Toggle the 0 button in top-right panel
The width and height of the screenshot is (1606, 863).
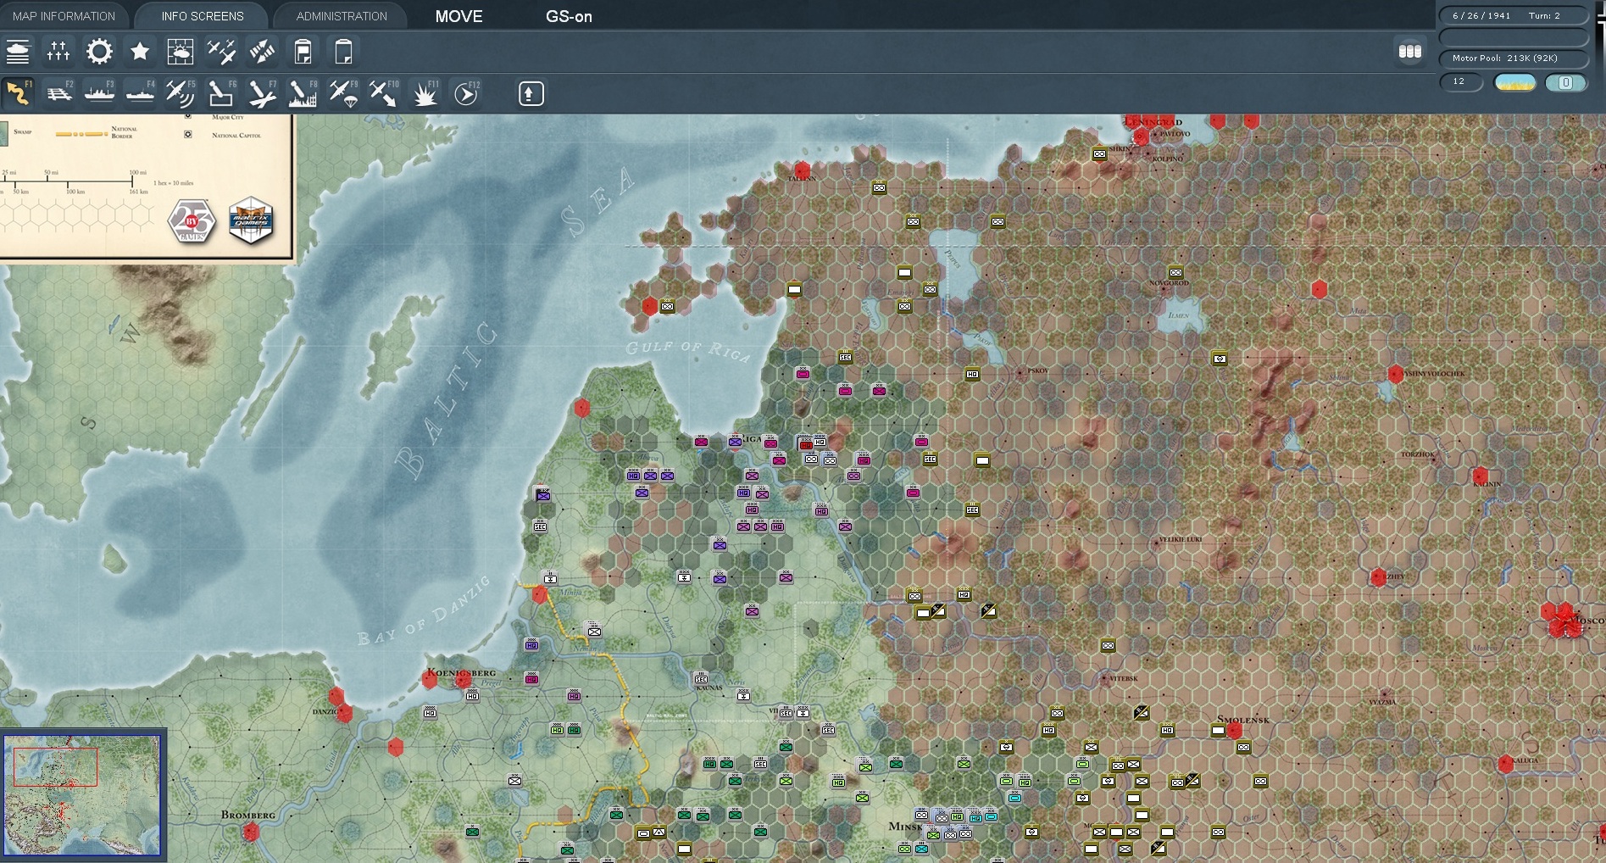1565,82
